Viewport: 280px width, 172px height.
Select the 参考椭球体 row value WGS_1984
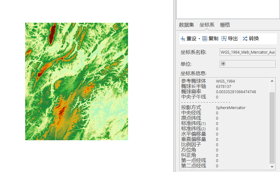[225, 81]
